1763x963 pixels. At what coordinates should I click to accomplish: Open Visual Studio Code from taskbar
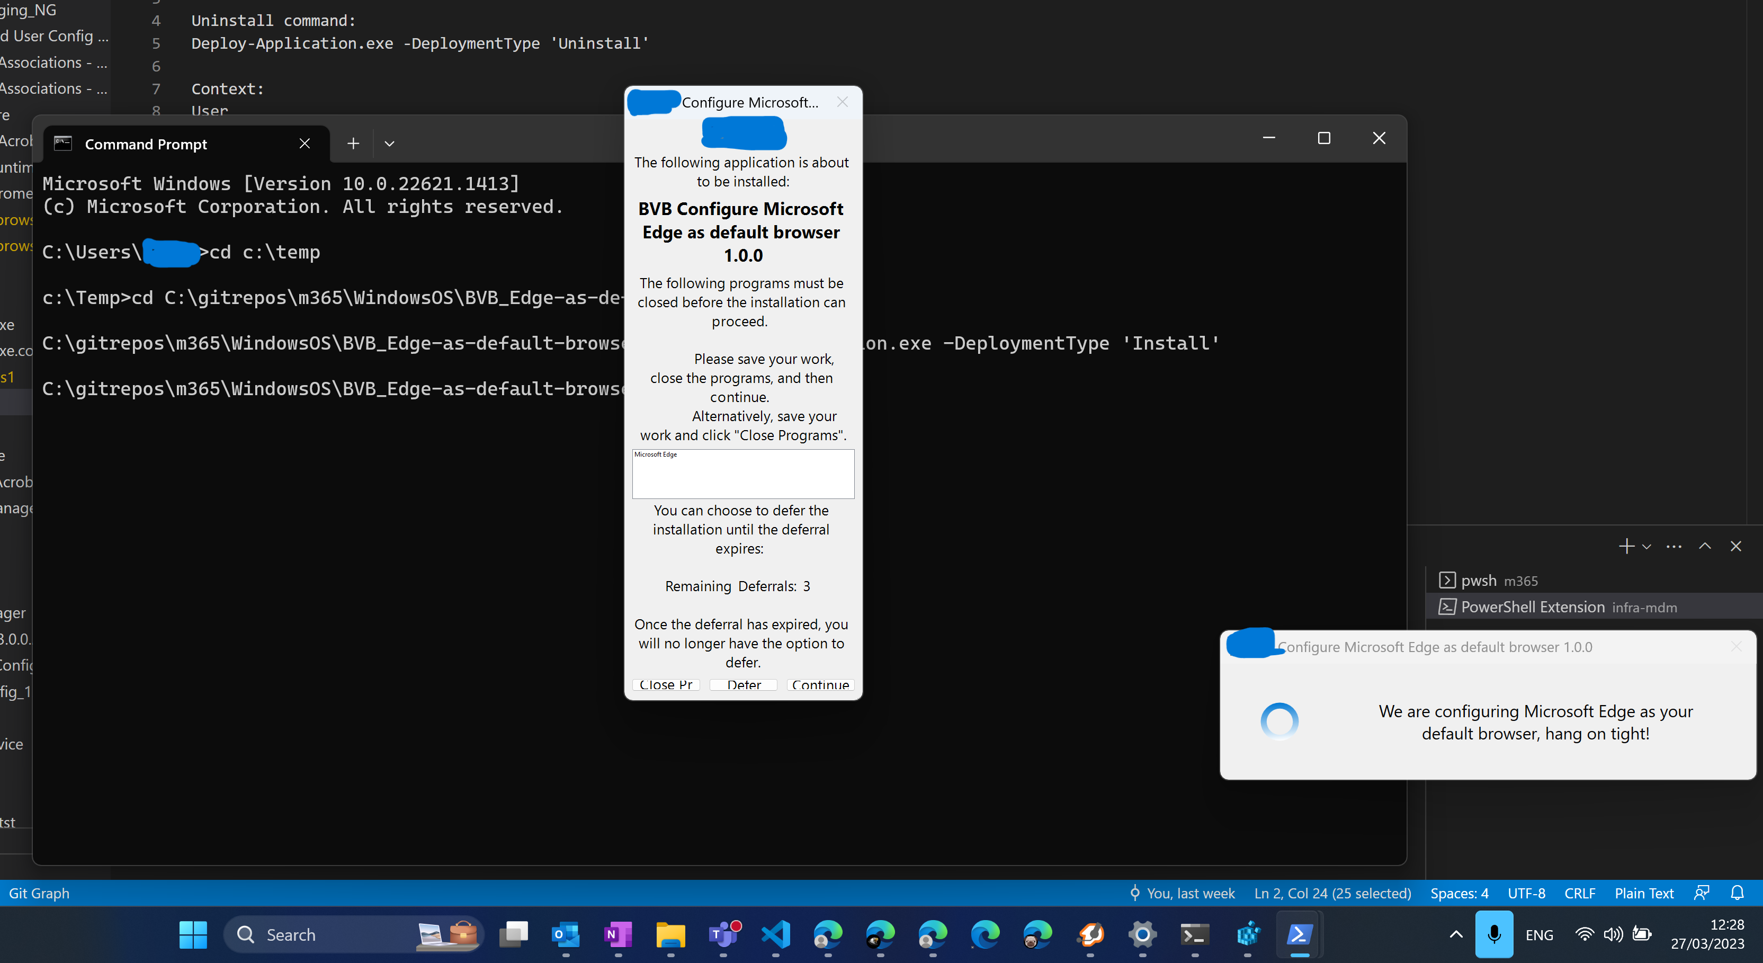tap(775, 934)
